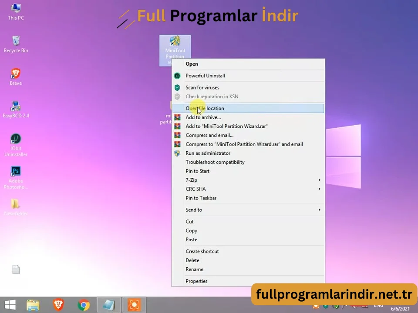Choose Run as administrator
The width and height of the screenshot is (418, 313).
click(248, 153)
